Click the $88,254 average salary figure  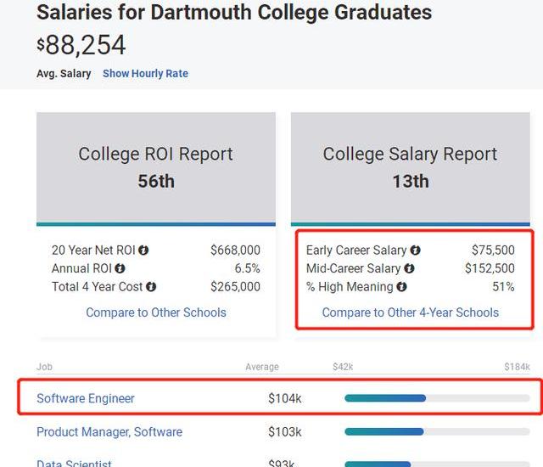(x=81, y=46)
